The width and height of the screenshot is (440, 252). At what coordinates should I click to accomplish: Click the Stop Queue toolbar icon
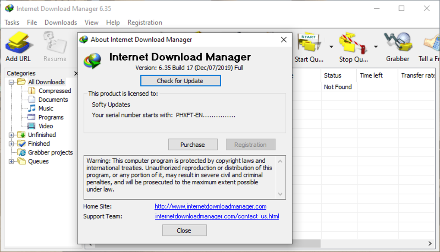point(353,43)
